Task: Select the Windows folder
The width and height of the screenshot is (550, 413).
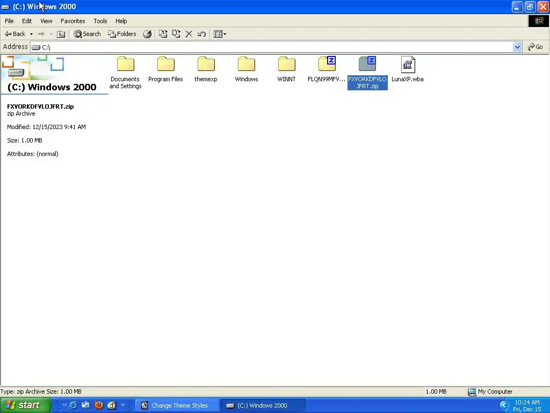Action: click(x=246, y=69)
